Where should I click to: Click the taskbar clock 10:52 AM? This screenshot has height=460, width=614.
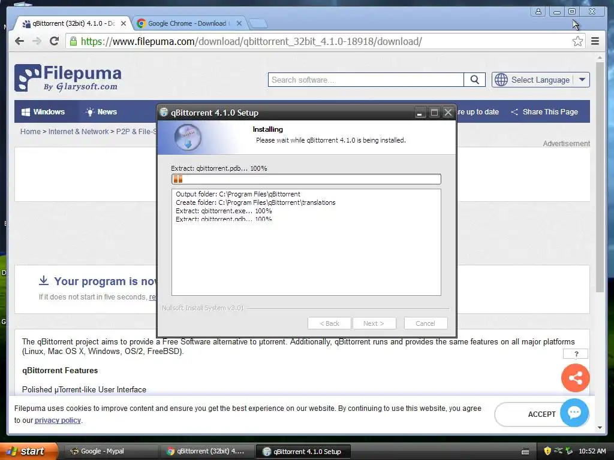pyautogui.click(x=592, y=451)
